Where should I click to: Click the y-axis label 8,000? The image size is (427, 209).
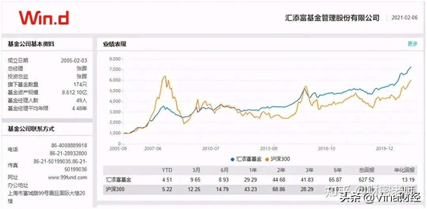(x=115, y=59)
